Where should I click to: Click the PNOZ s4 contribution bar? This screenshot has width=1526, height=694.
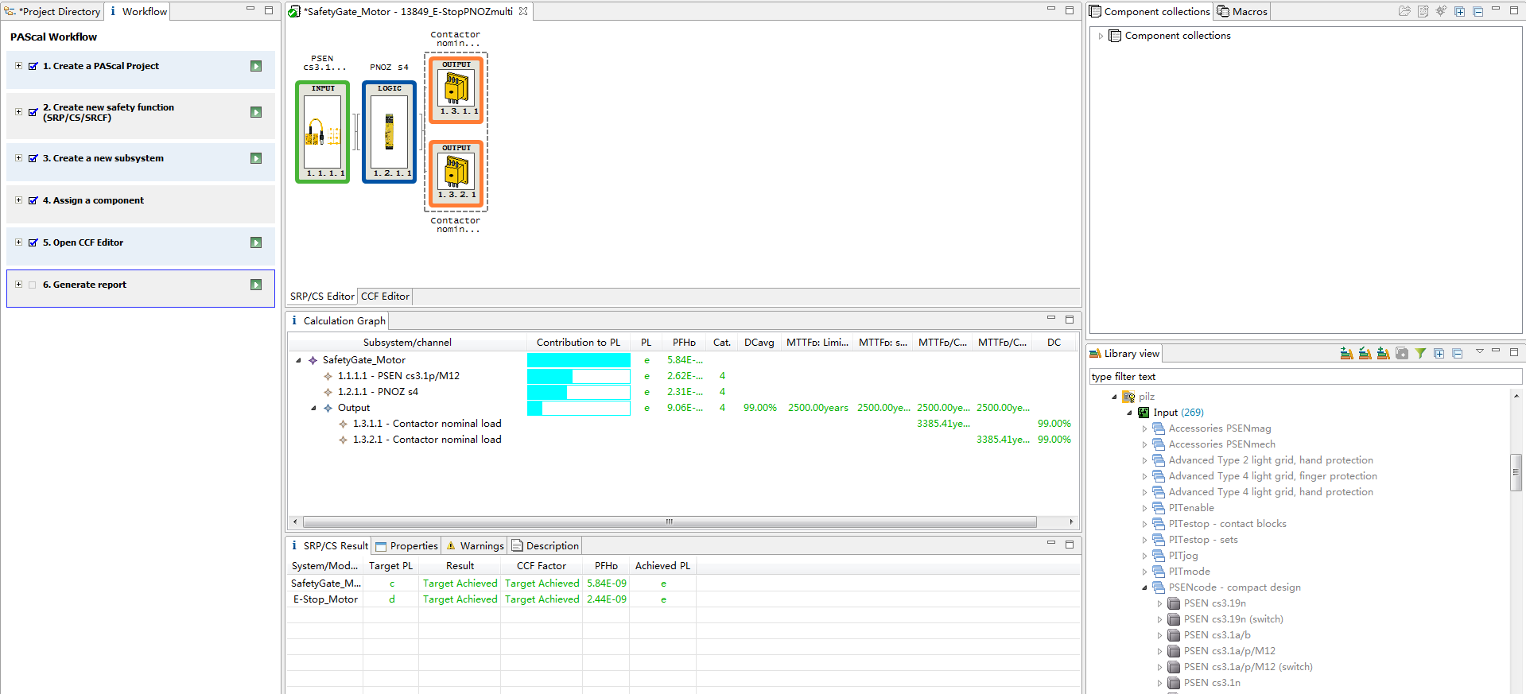579,392
